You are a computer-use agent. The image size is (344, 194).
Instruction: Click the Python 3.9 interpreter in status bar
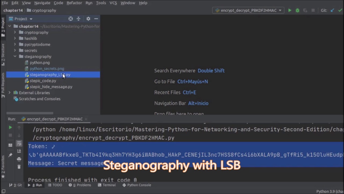point(330,191)
